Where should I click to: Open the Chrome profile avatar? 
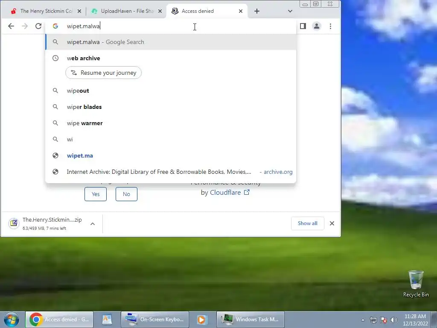(x=317, y=26)
